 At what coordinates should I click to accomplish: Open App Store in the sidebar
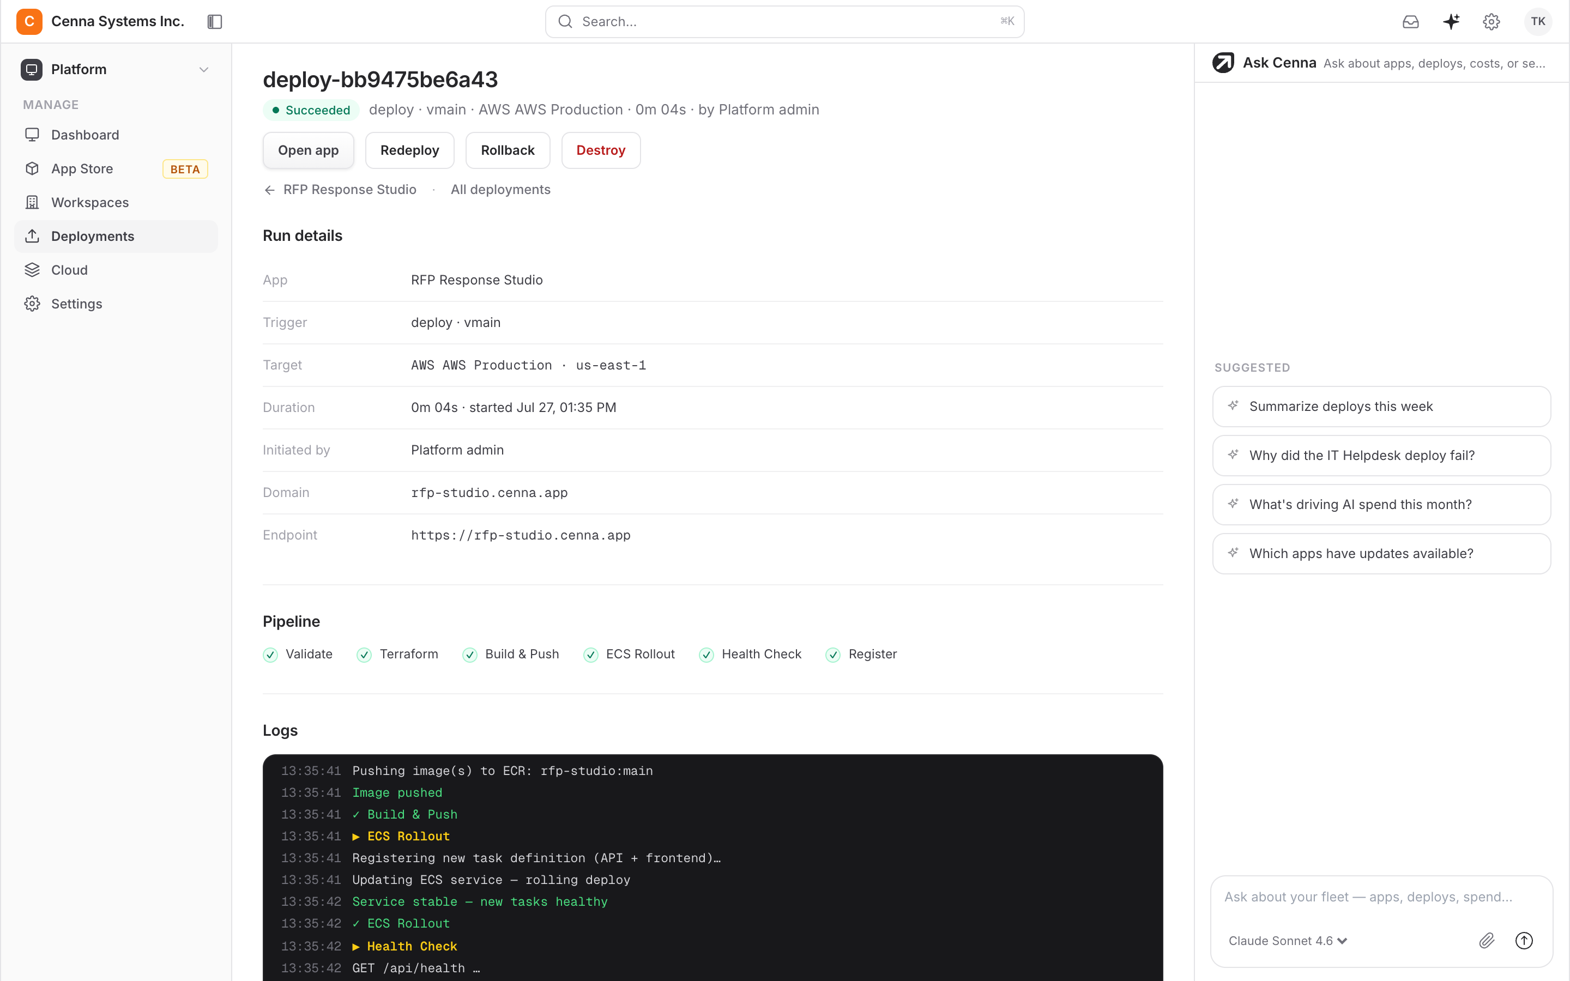[116, 169]
